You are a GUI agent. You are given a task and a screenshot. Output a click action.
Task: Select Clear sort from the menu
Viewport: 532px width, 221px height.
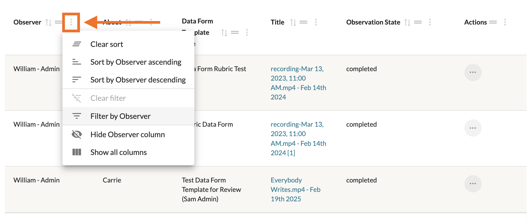pos(107,44)
